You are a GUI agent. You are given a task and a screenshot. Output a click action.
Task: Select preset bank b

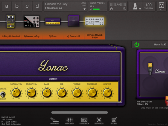pyautogui.click(x=17, y=6)
